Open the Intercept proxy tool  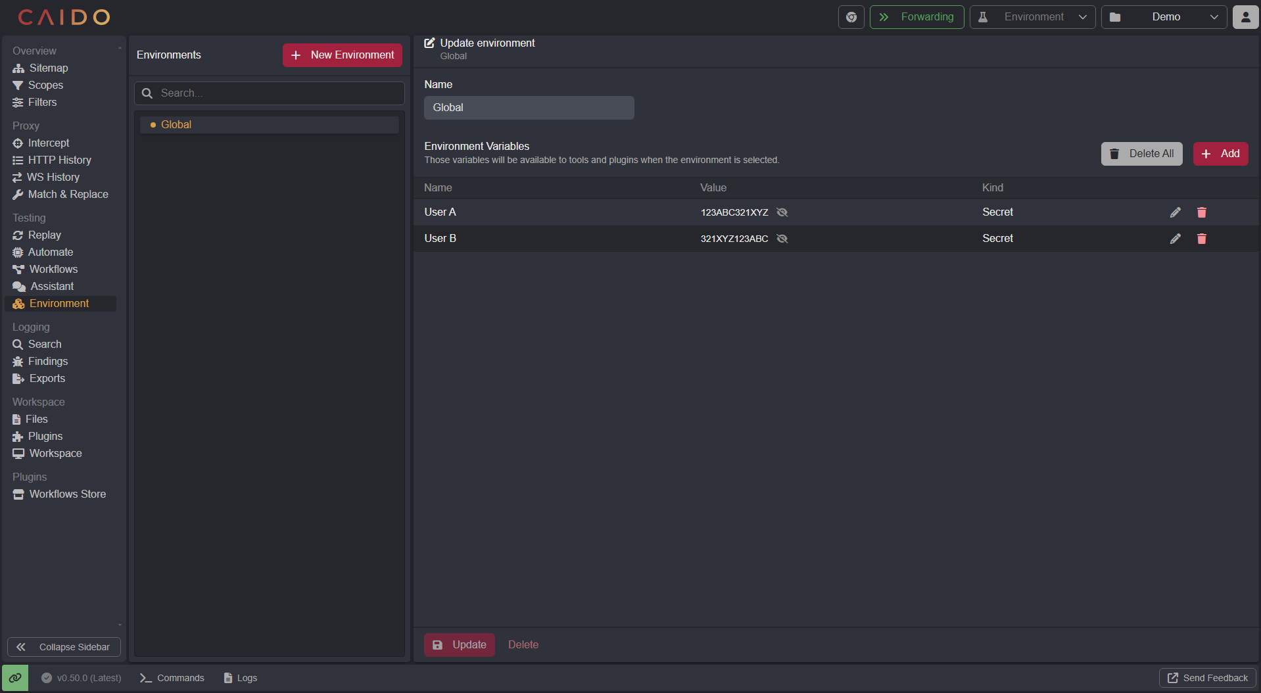pyautogui.click(x=48, y=143)
